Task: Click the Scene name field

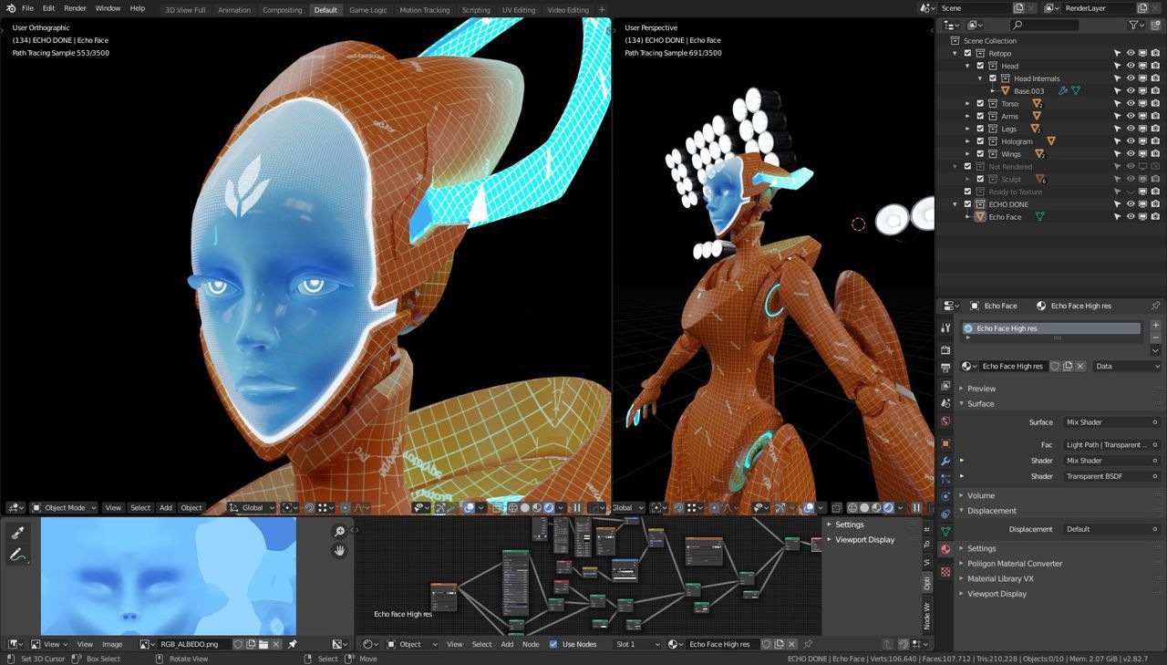Action: [975, 8]
